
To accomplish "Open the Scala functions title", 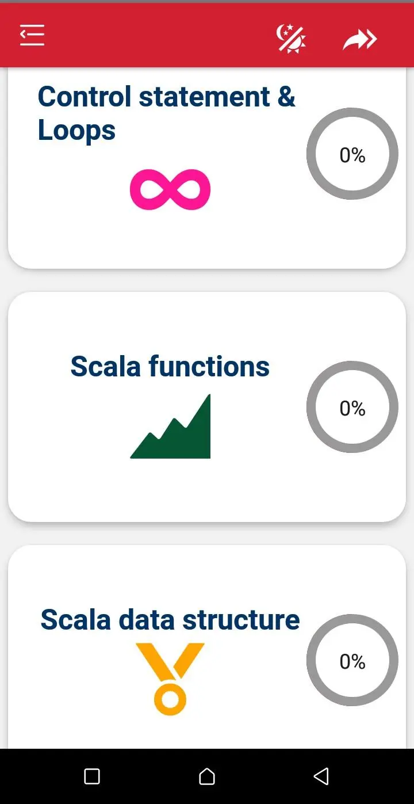I will click(170, 366).
